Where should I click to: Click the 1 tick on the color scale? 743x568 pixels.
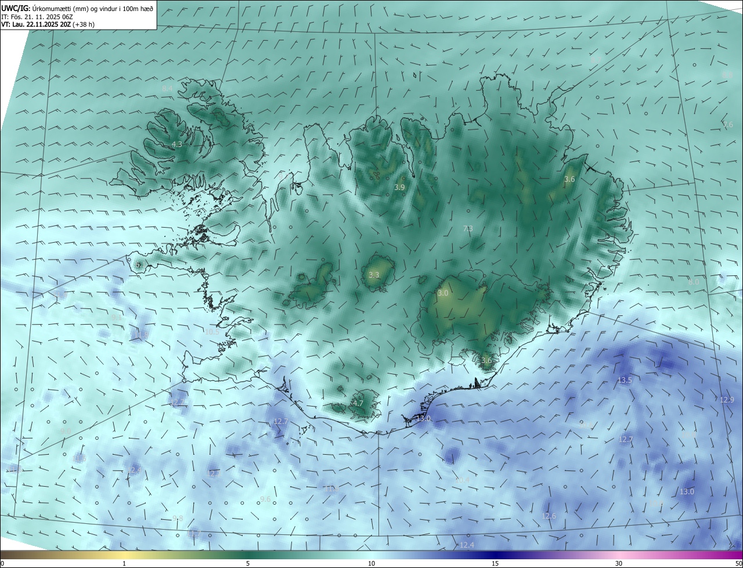[124, 563]
